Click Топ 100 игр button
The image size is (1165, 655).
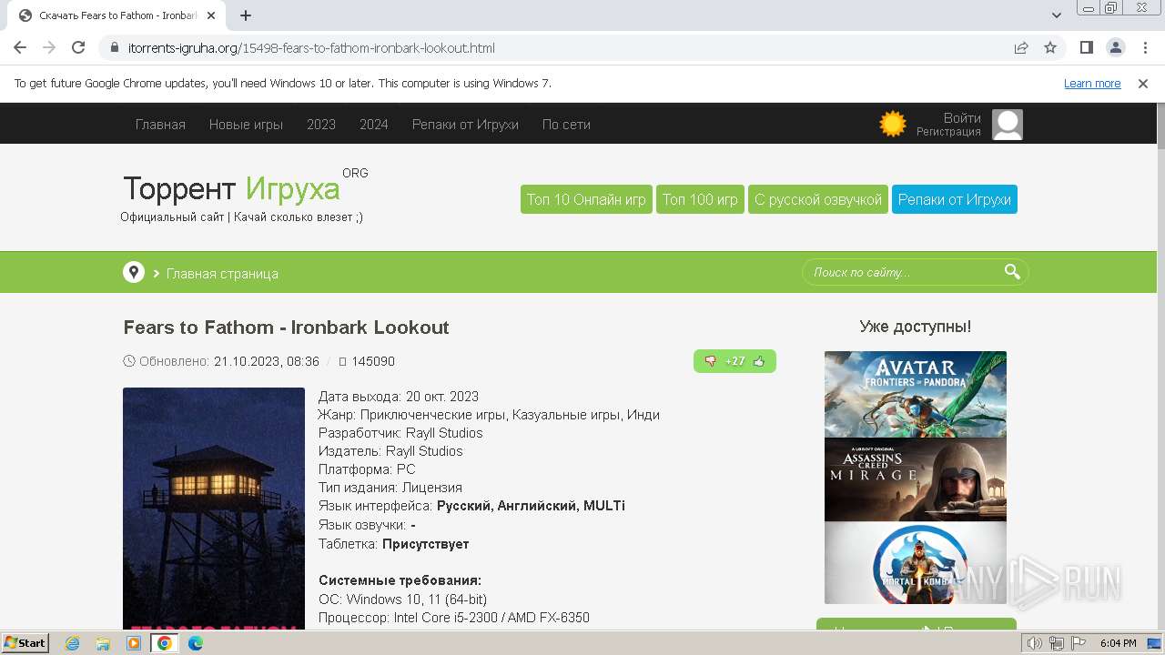pos(700,199)
